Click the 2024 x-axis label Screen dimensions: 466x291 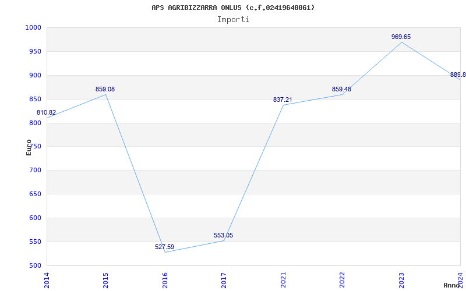coord(460,280)
